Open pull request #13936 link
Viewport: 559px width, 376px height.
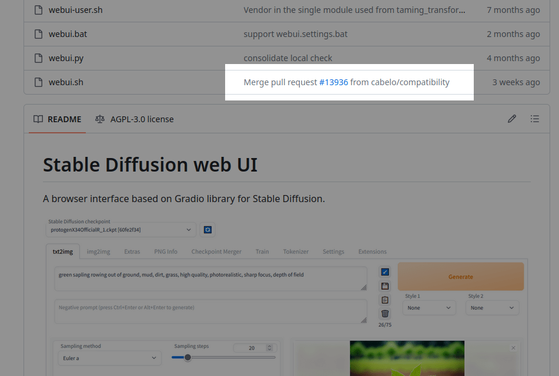tap(333, 82)
